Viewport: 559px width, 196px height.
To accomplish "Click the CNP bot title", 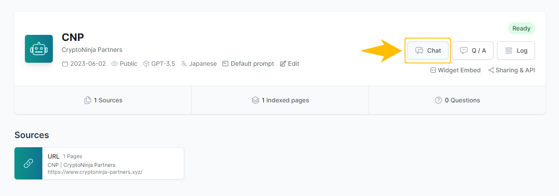I will tap(73, 37).
